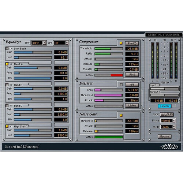Viewport: 183px width, 183px height.
Task: Click the Low Shelf frequency value 63.1
Action: pyautogui.click(x=61, y=57)
